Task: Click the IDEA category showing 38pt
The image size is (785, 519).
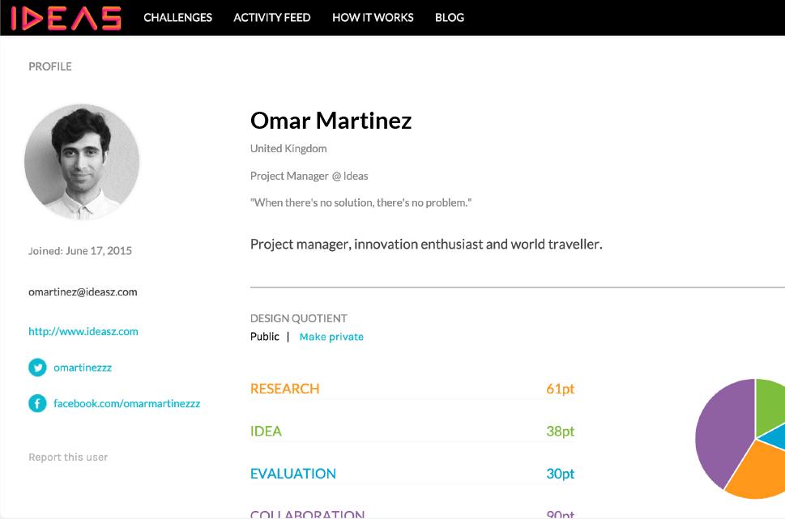Action: [267, 431]
